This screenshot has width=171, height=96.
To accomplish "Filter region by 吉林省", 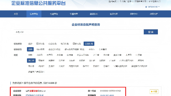I will pyautogui.click(x=106, y=55).
